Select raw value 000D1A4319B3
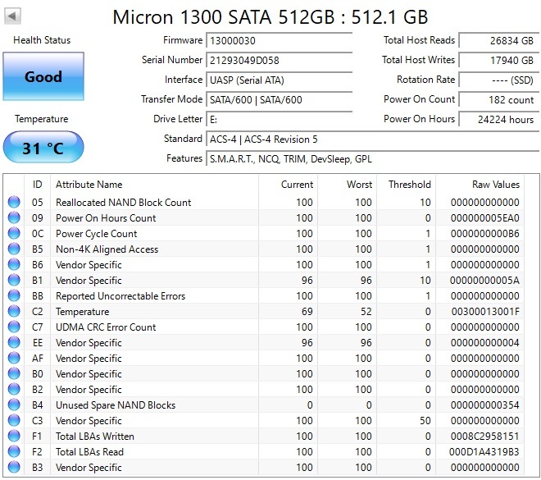The width and height of the screenshot is (541, 480). [x=484, y=451]
